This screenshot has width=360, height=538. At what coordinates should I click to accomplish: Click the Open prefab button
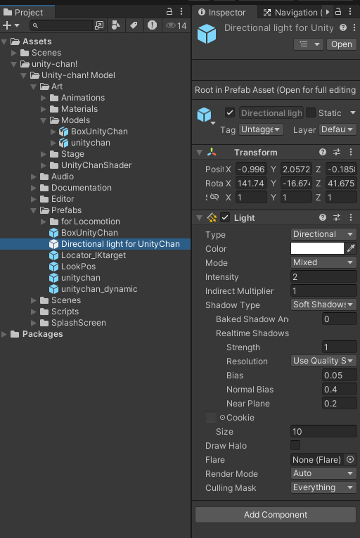pos(342,44)
